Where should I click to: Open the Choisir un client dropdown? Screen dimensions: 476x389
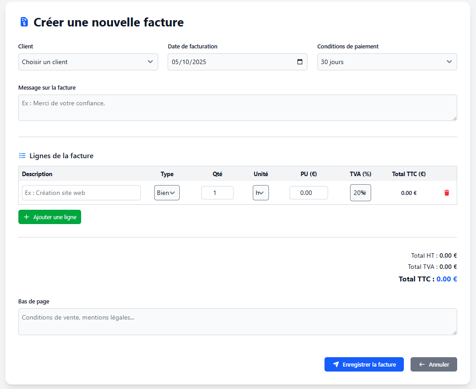[88, 62]
